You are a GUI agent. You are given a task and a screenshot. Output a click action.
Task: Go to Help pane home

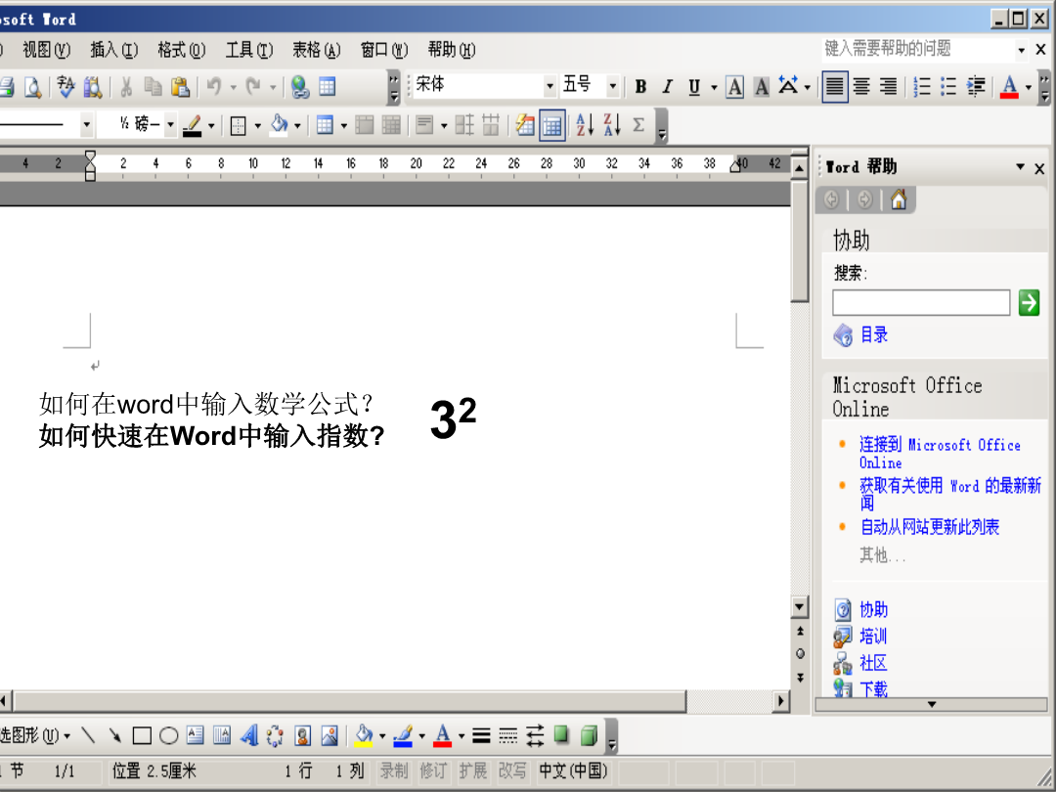click(899, 199)
